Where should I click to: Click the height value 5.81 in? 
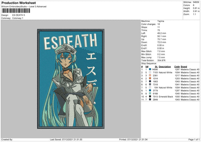(x=196, y=8)
